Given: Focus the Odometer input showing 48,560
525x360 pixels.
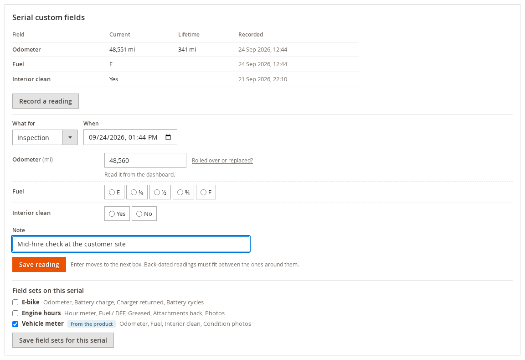Looking at the screenshot, I should tap(145, 161).
